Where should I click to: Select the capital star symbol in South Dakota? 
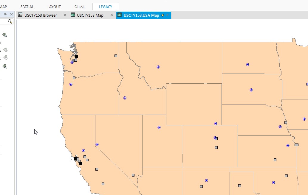tap(251, 90)
